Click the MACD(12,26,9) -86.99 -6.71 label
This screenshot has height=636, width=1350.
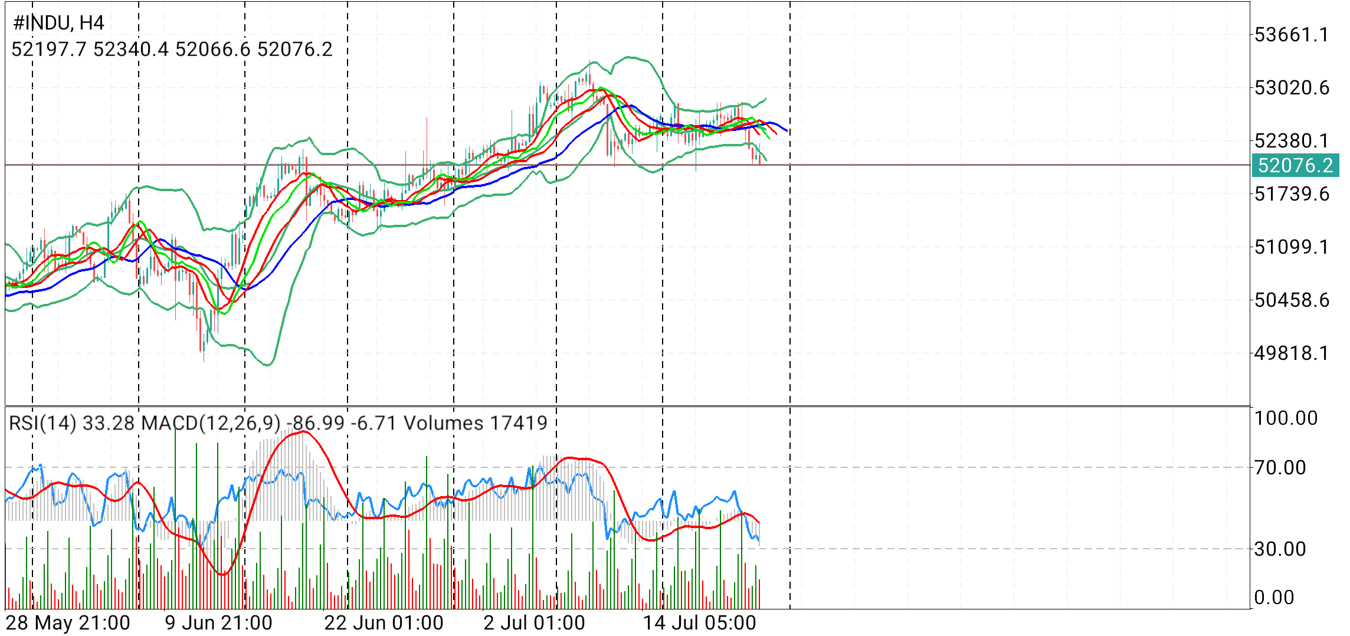click(x=269, y=423)
